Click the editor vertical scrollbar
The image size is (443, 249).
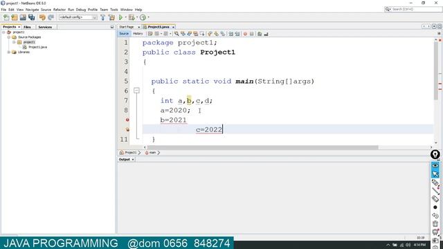[436, 71]
